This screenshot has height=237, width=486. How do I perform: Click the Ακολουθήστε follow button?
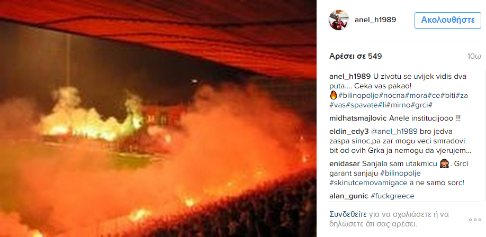447,20
